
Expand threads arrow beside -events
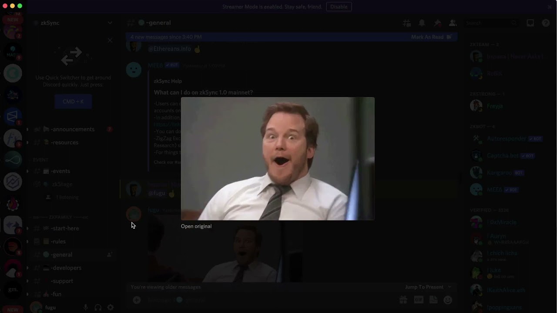(27, 171)
